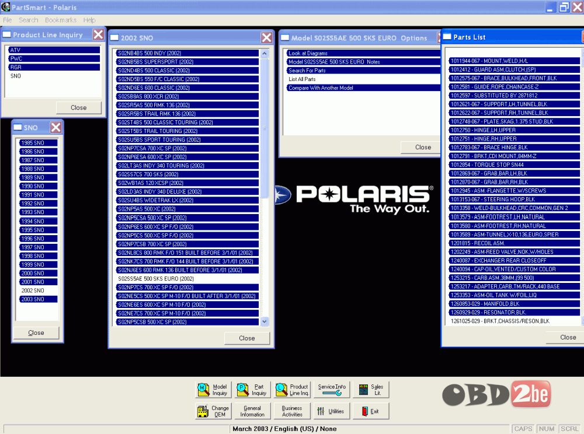This screenshot has width=584, height=434.
Task: Select S02SS5AE 500 SKS EURO model
Action: tap(187, 279)
